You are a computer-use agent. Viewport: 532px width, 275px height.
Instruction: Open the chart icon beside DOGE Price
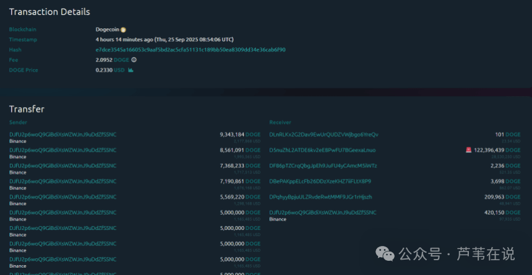click(x=131, y=70)
